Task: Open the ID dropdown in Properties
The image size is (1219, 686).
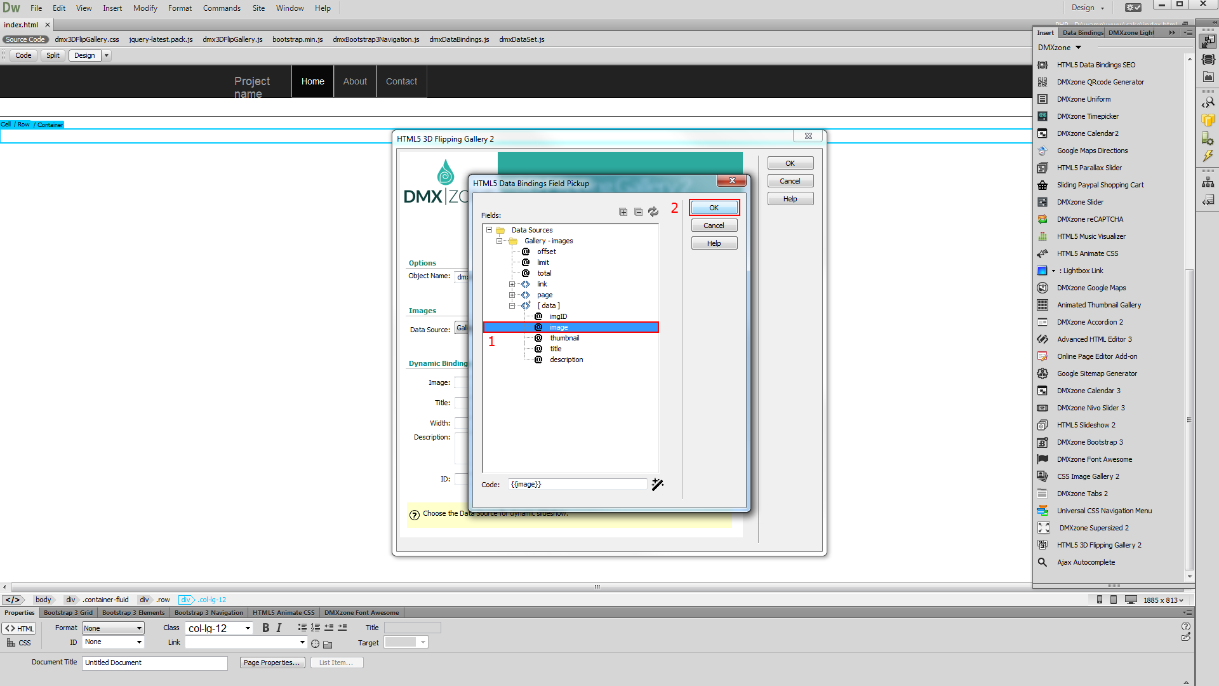Action: point(113,642)
